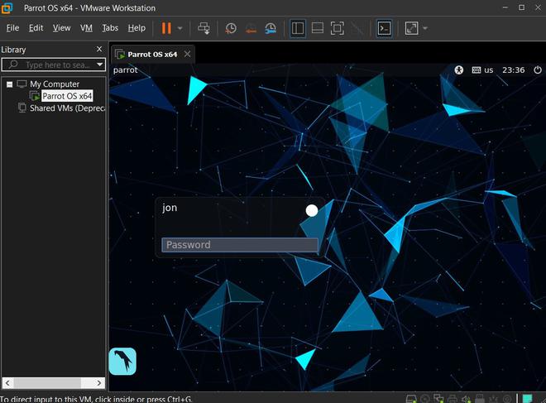Send Ctrl+Alt+Del to the virtual machine
The image size is (546, 403).
[x=204, y=28]
